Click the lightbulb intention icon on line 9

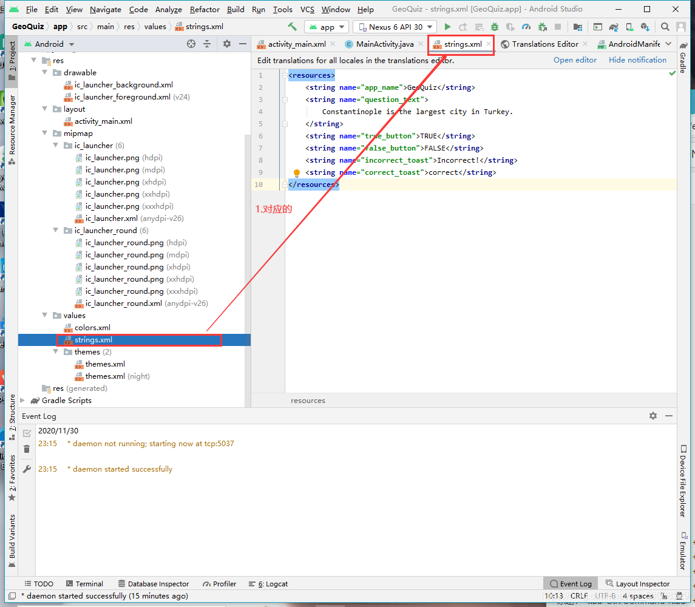pyautogui.click(x=297, y=173)
